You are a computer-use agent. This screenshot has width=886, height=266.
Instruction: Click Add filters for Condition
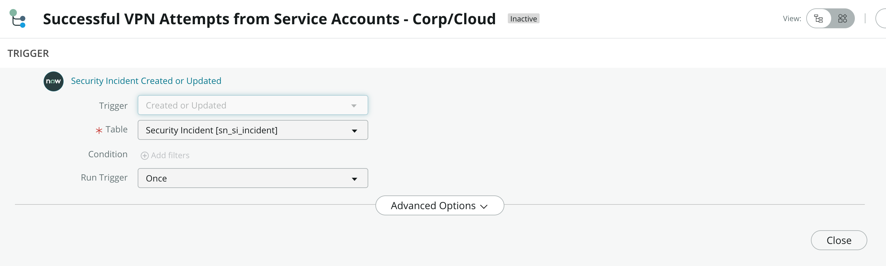point(165,155)
